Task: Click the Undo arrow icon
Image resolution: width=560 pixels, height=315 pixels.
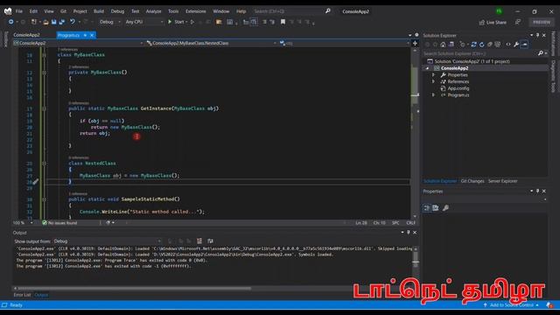Action: (x=72, y=22)
